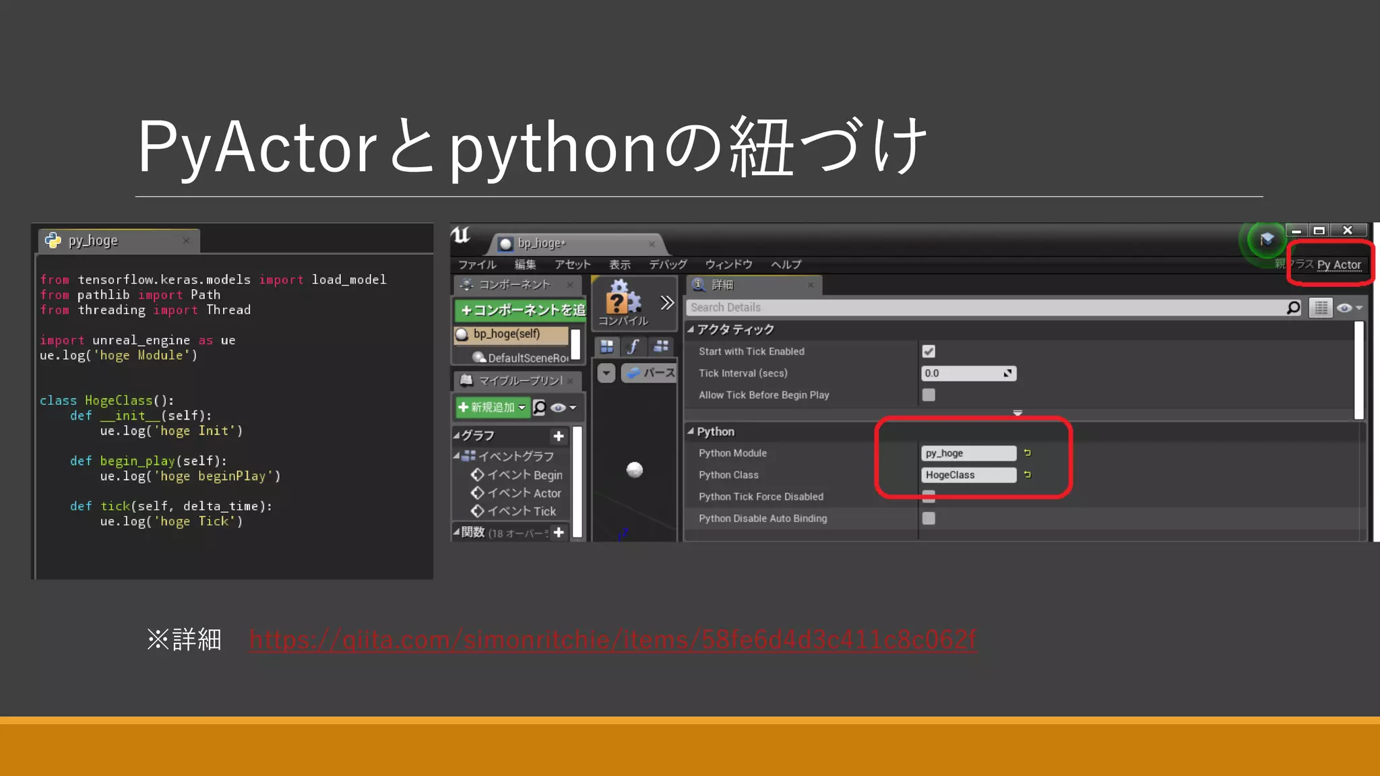The width and height of the screenshot is (1380, 776).
Task: Open the Debug (デバッグ) menu
Action: (668, 265)
